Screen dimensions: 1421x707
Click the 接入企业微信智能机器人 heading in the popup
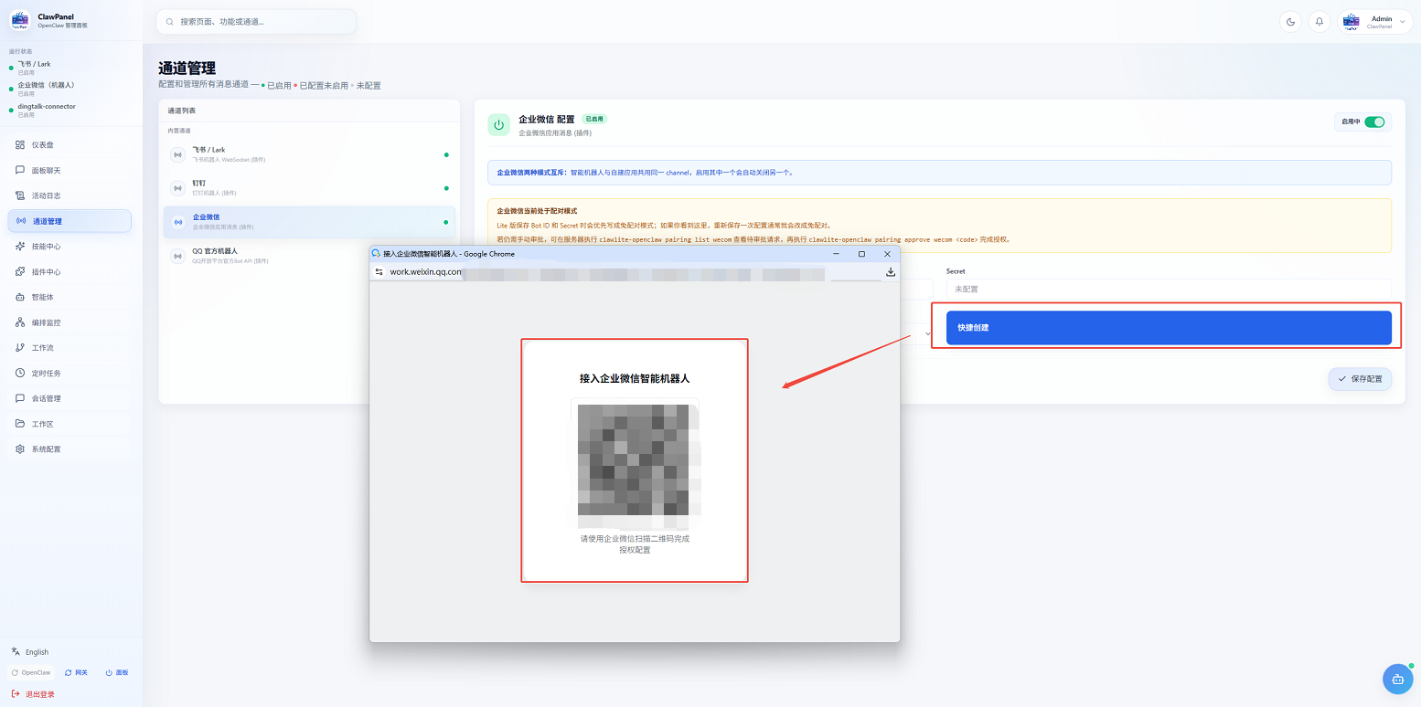tap(635, 377)
